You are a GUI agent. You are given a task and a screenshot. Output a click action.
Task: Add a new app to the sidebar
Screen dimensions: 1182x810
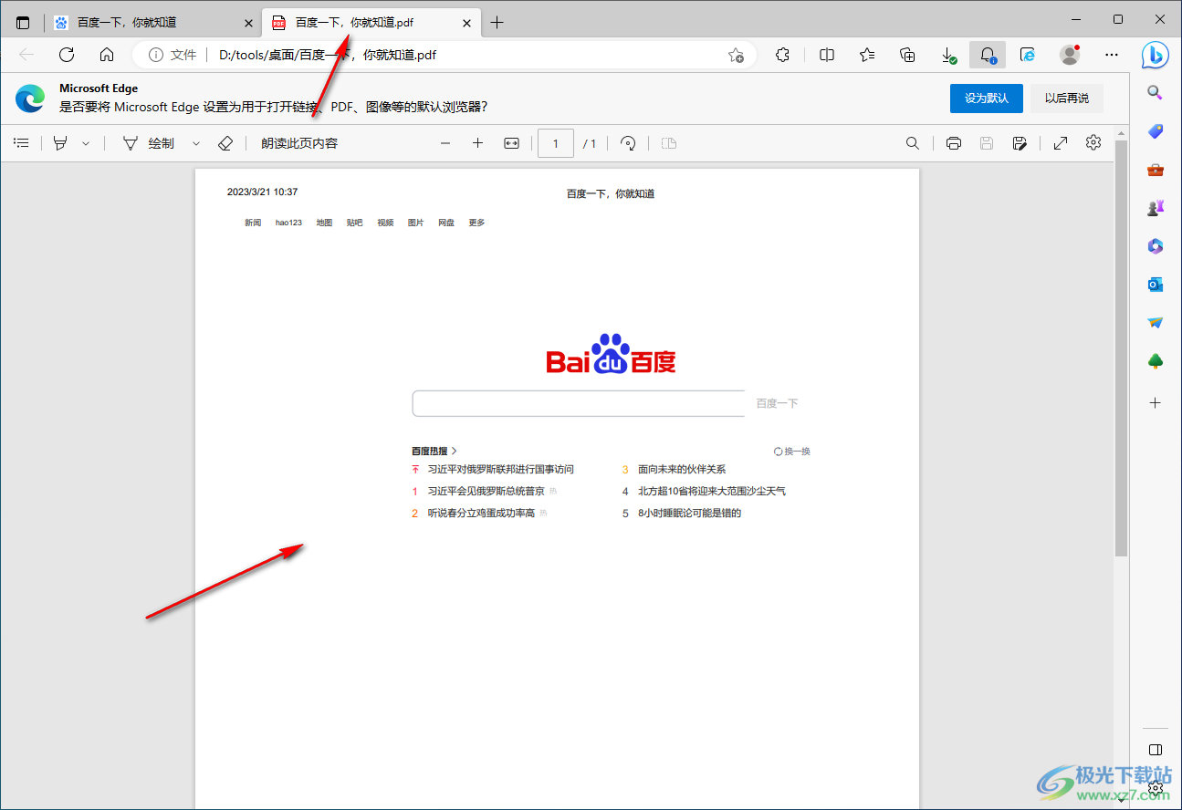pyautogui.click(x=1155, y=402)
